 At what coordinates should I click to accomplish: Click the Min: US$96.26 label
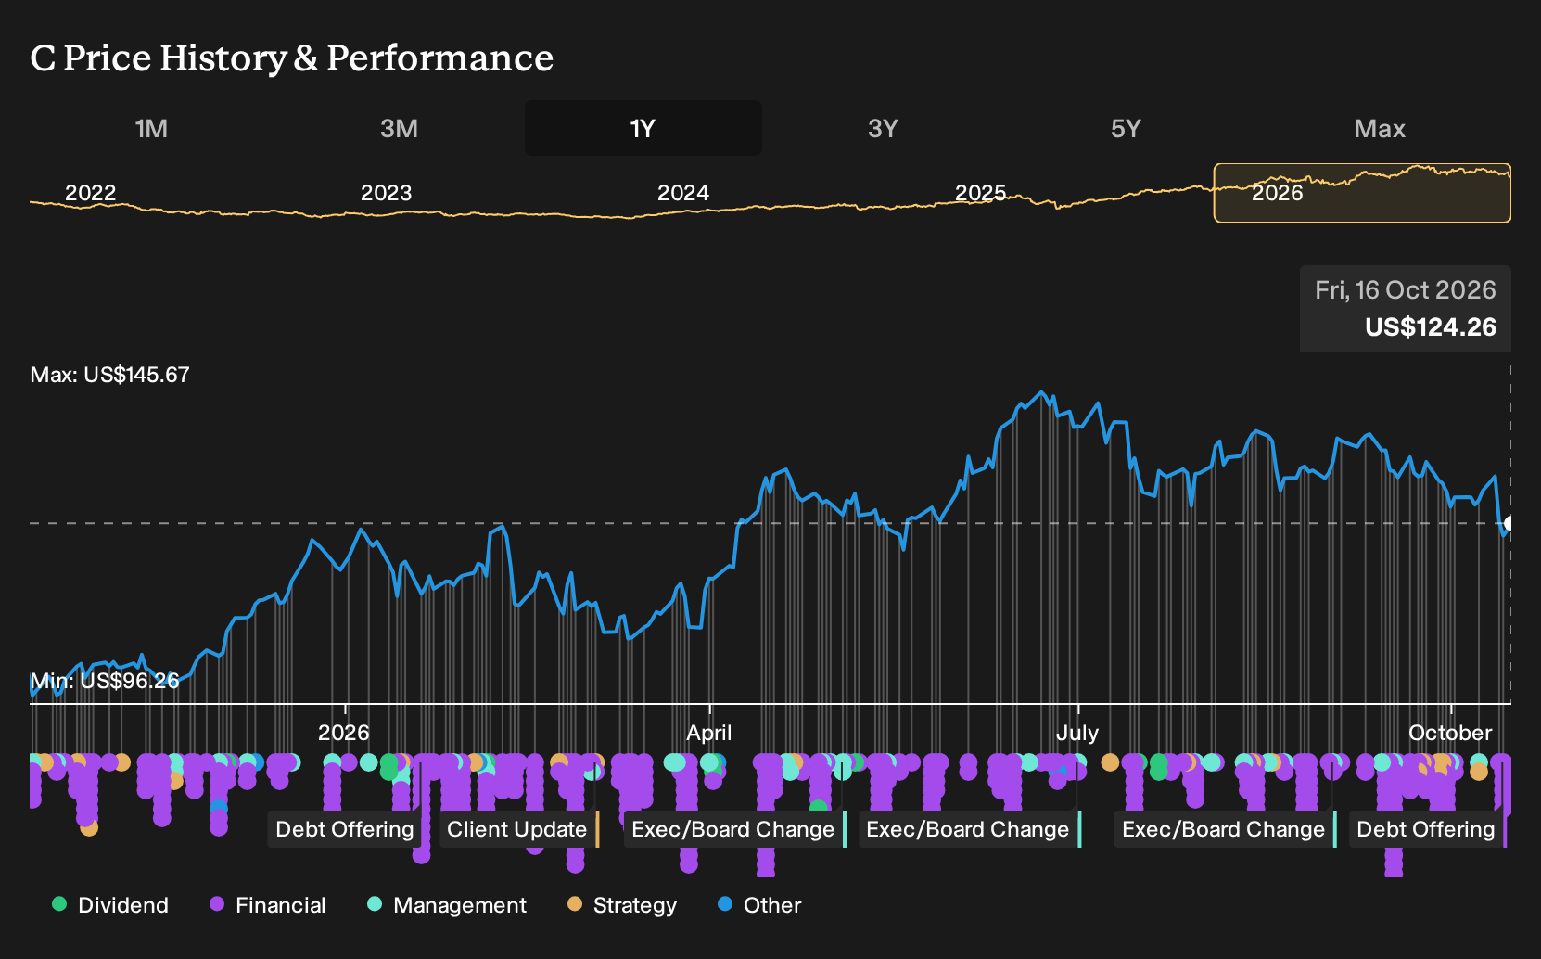105,681
